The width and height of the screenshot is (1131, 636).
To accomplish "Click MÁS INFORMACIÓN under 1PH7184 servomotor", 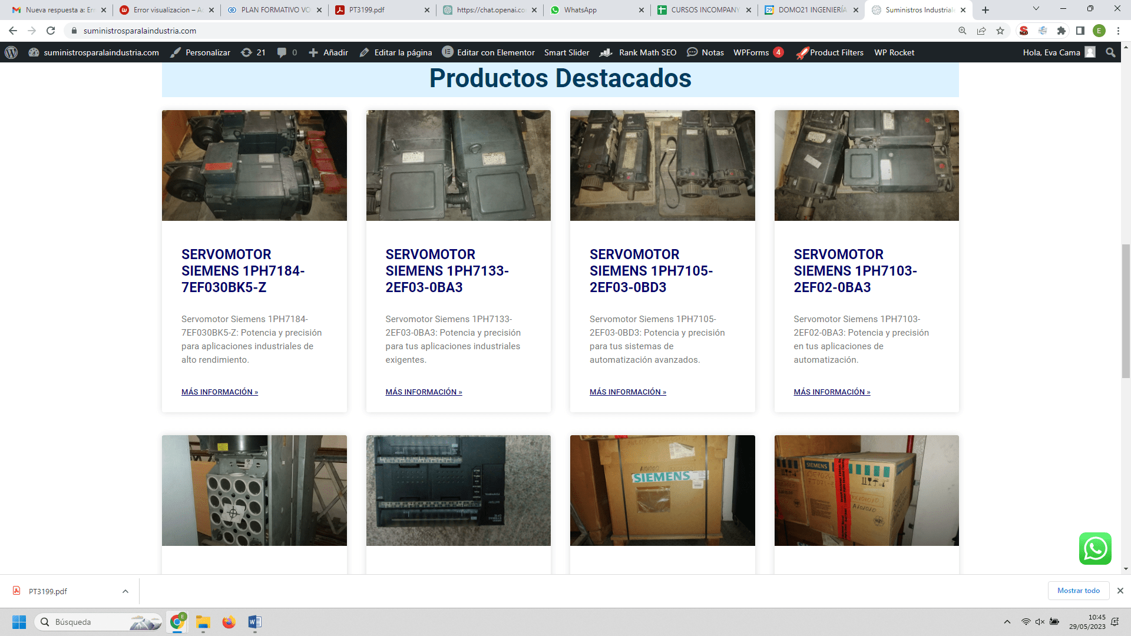I will 220,392.
